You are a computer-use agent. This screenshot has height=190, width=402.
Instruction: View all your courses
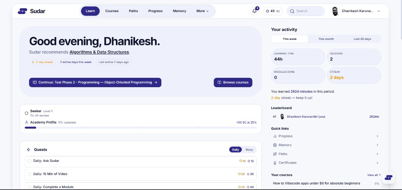(374, 175)
